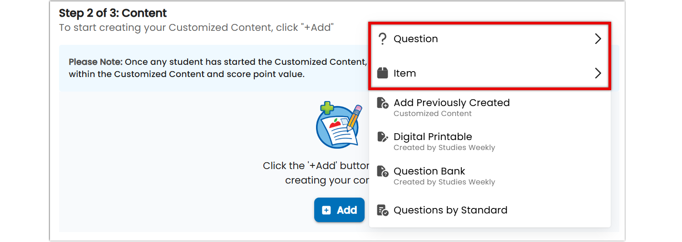Select Add Previously Created option
The width and height of the screenshot is (682, 242).
point(489,107)
